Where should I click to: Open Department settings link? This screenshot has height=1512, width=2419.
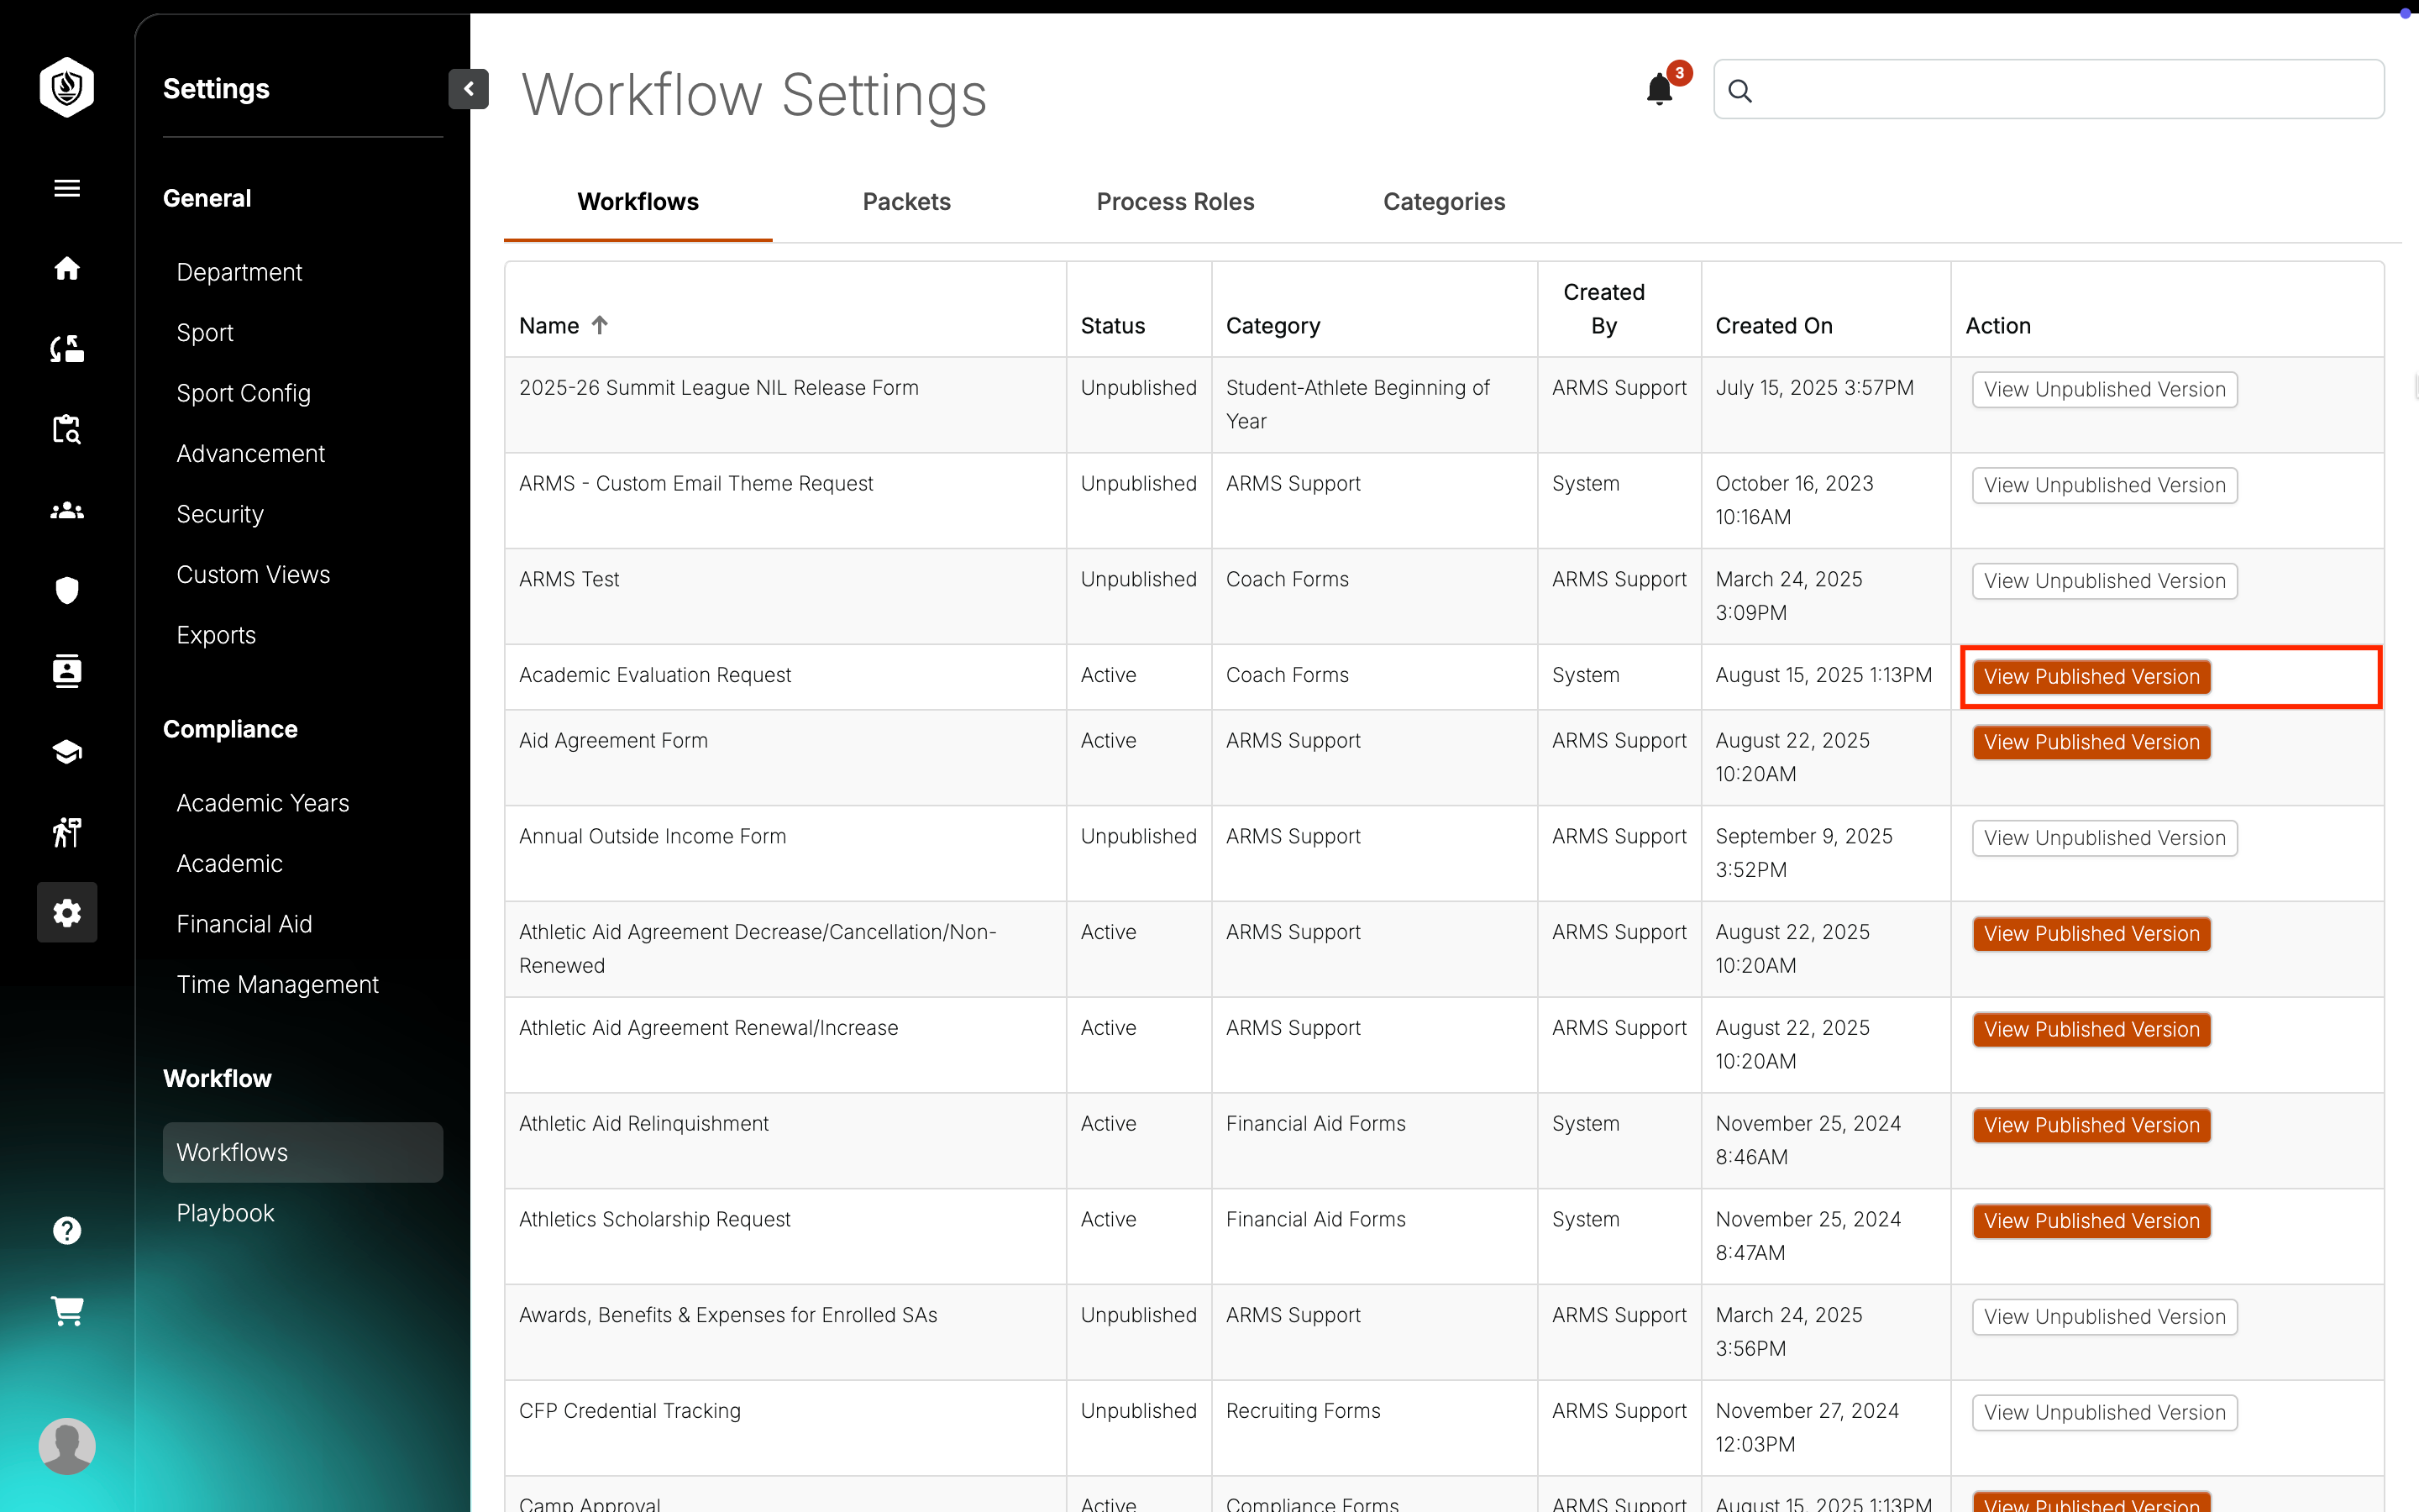pos(239,272)
